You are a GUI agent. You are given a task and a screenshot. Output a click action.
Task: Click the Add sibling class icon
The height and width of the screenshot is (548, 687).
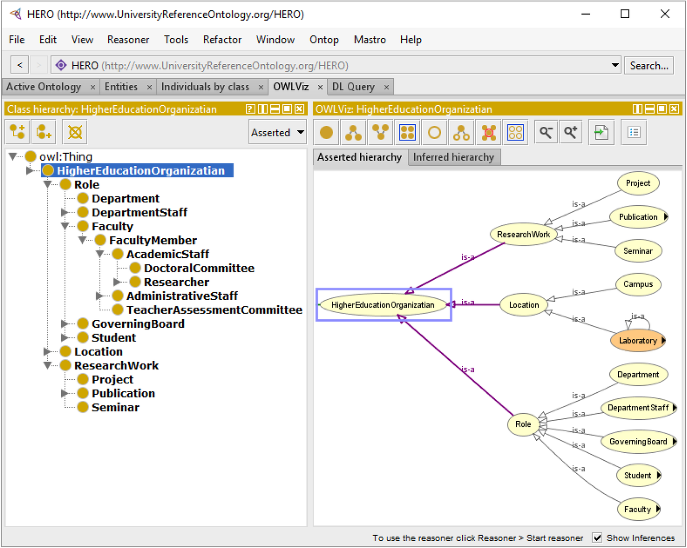44,132
